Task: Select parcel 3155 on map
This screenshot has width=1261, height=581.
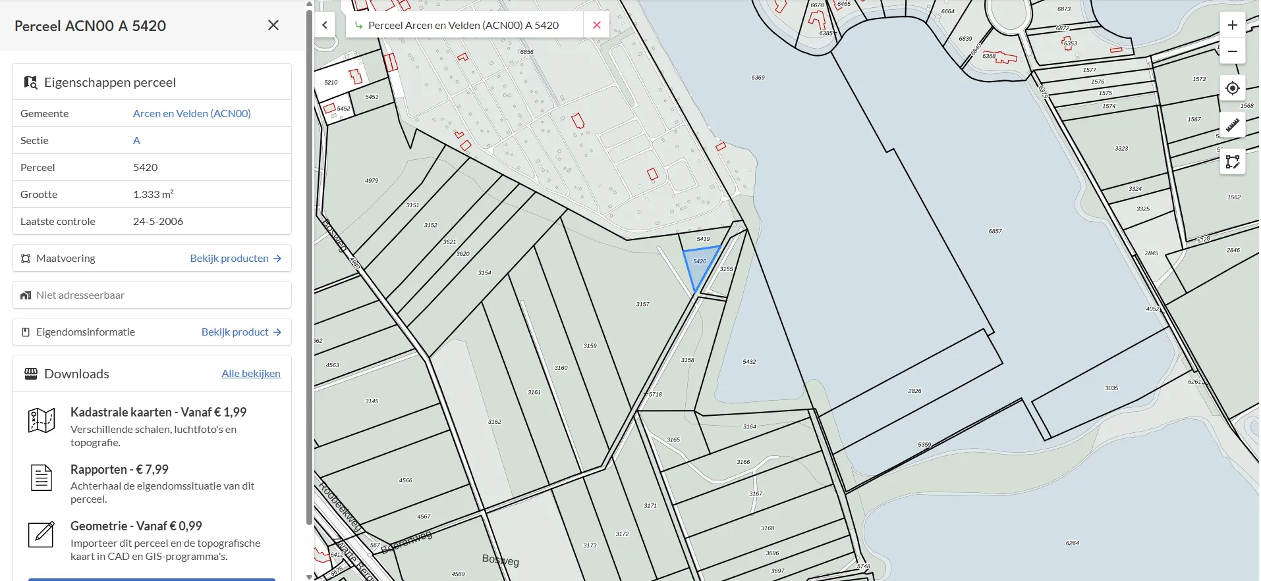Action: (726, 269)
